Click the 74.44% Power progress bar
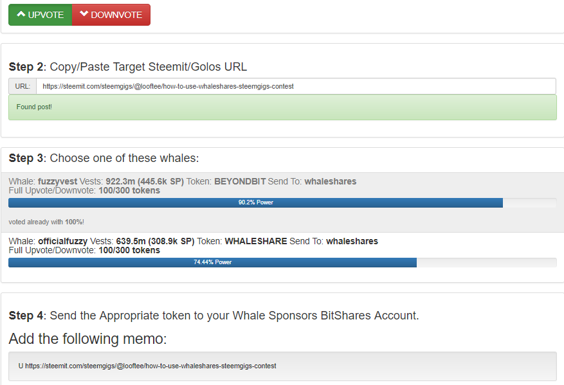The image size is (564, 385). tap(212, 262)
